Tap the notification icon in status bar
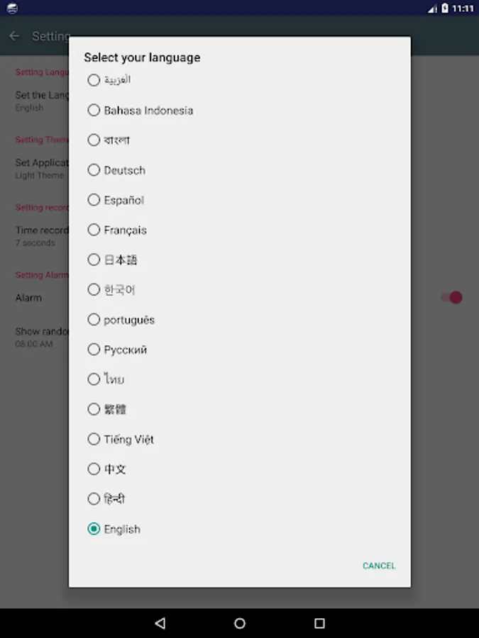 (11, 9)
